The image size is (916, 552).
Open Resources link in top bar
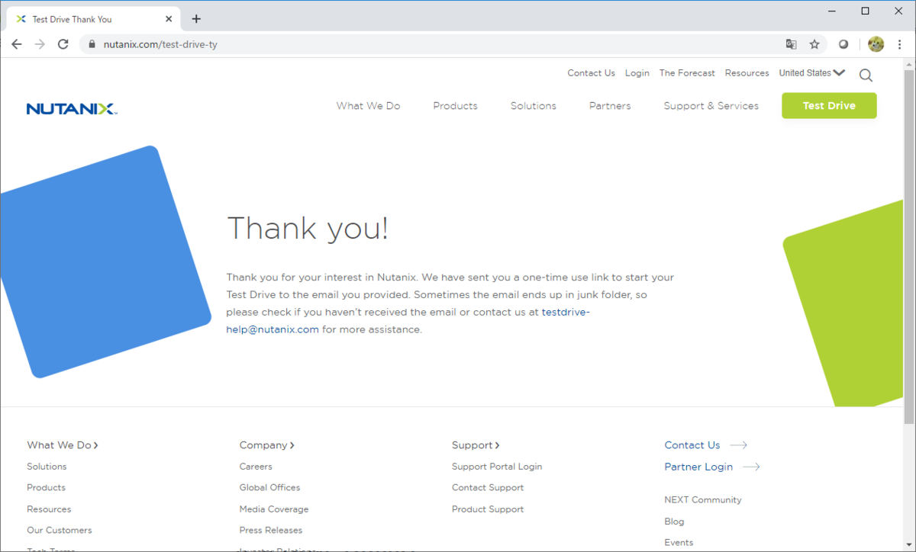(747, 73)
